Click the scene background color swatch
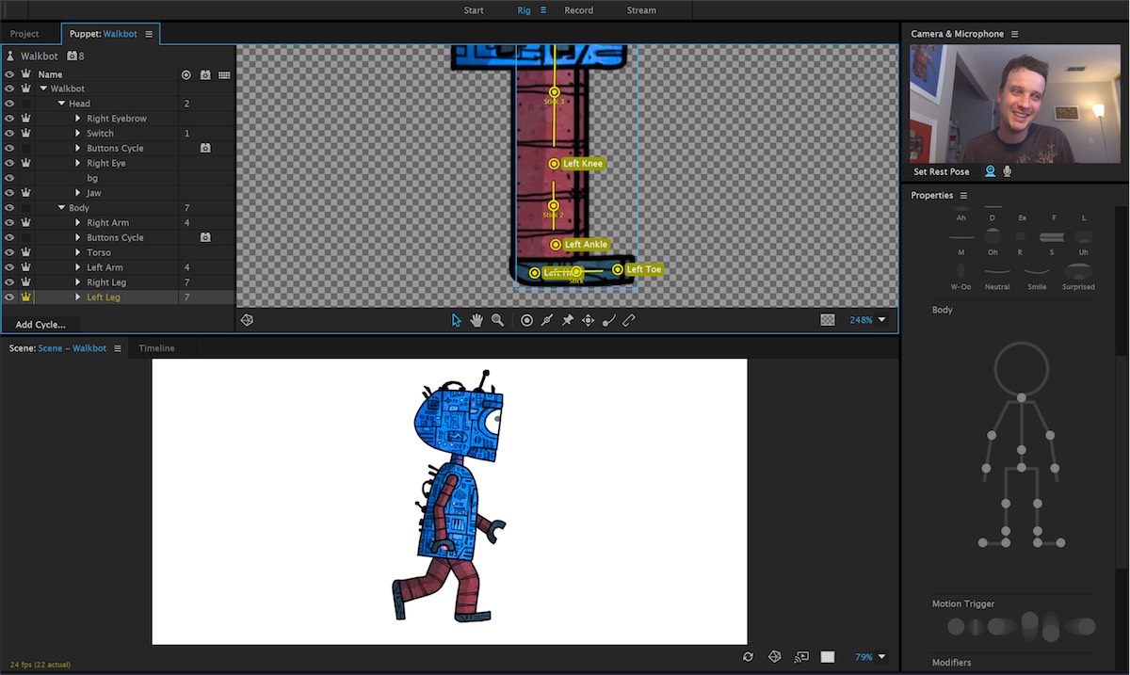This screenshot has height=675, width=1130. pos(828,657)
